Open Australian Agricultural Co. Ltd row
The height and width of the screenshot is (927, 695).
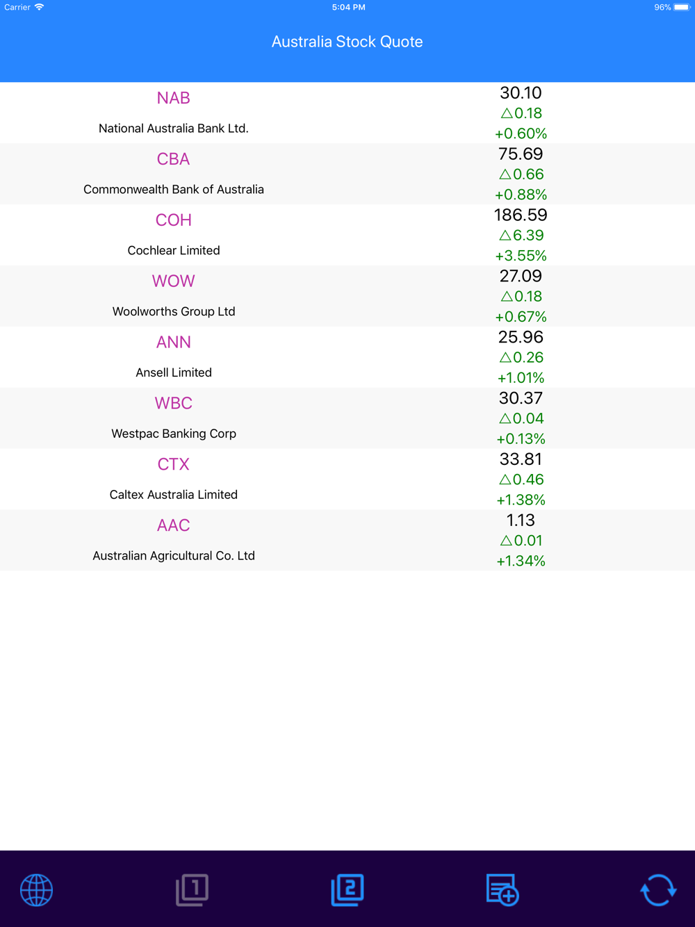(347, 540)
